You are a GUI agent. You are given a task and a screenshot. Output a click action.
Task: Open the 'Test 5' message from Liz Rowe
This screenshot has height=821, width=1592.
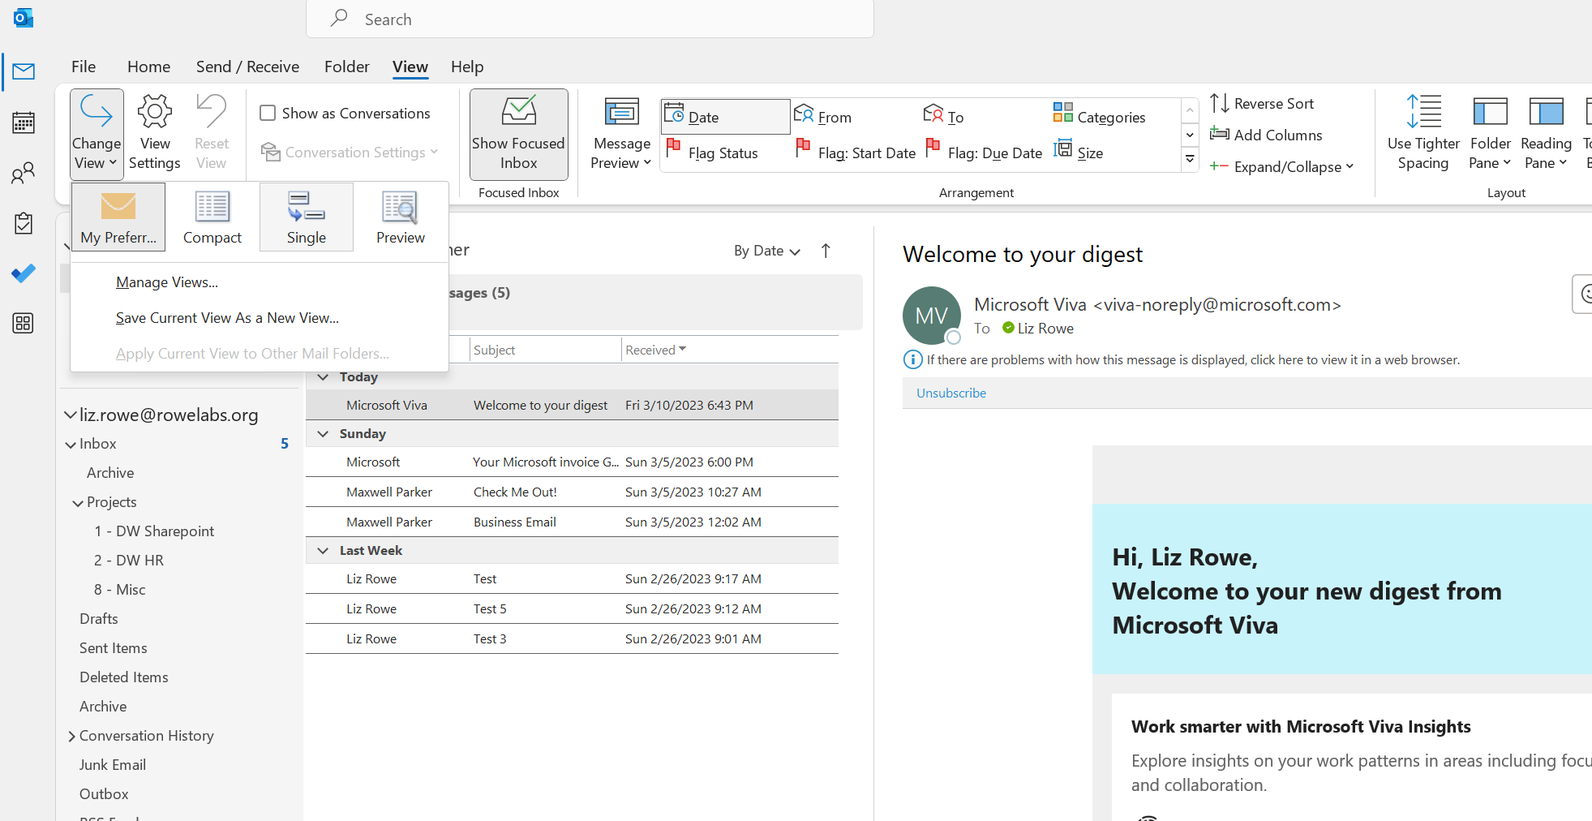click(x=572, y=608)
